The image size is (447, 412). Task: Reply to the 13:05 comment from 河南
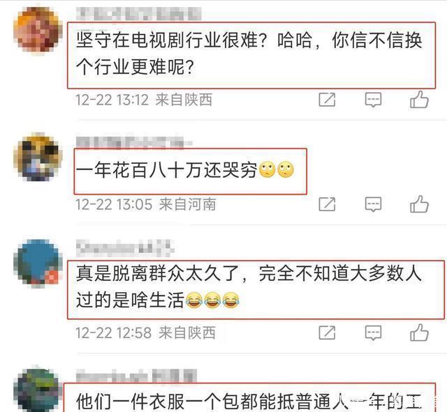pyautogui.click(x=373, y=204)
